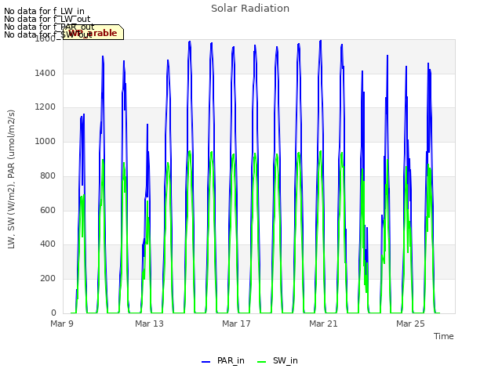
Task: Toggle the SW_in legend entry
Action: point(277,361)
